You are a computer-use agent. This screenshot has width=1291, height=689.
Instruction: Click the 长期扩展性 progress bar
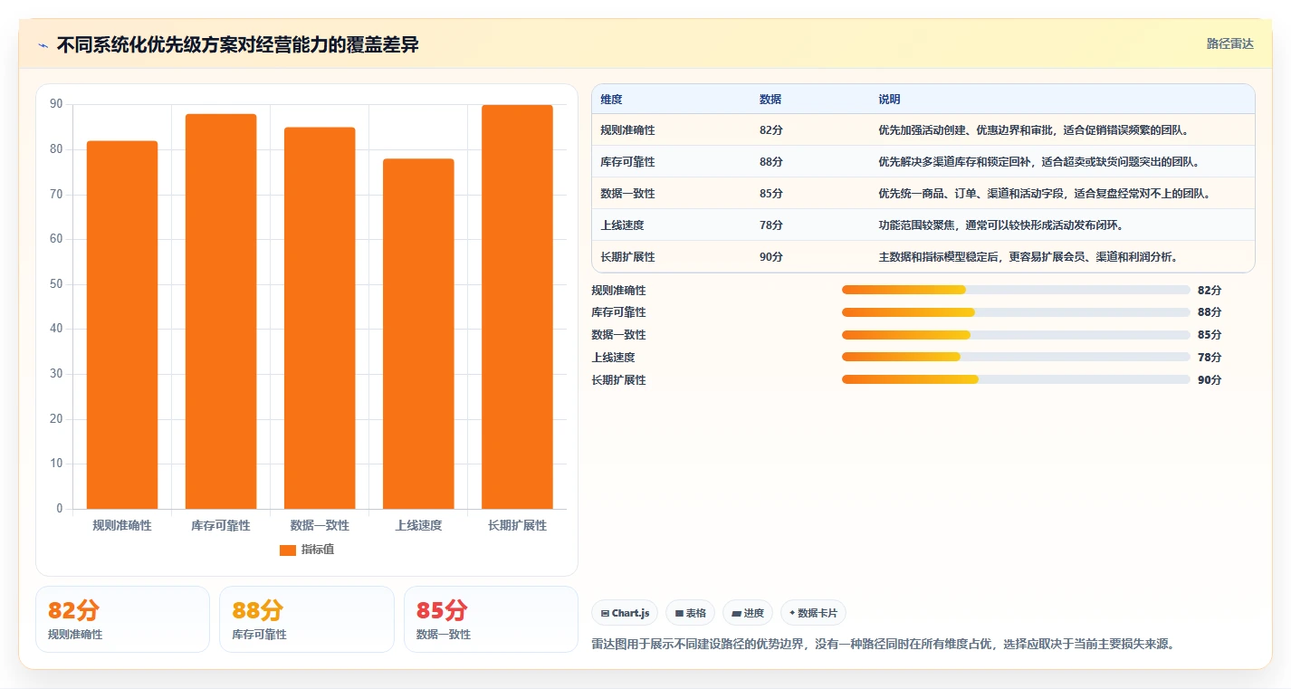pos(1016,379)
